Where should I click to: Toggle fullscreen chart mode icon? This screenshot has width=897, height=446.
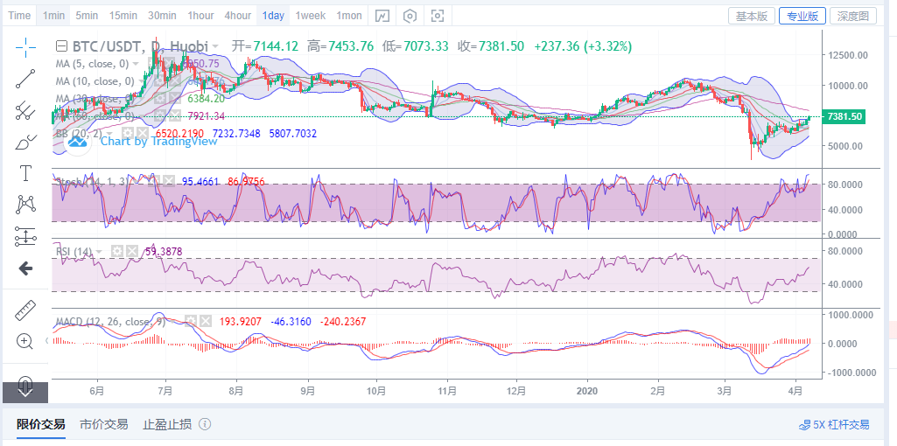438,16
